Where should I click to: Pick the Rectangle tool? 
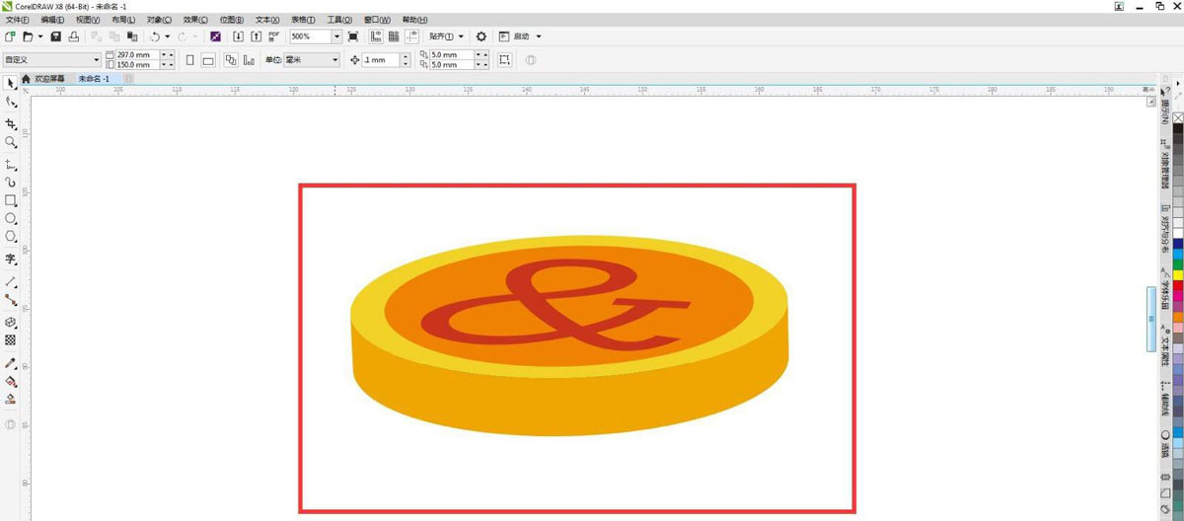(11, 200)
